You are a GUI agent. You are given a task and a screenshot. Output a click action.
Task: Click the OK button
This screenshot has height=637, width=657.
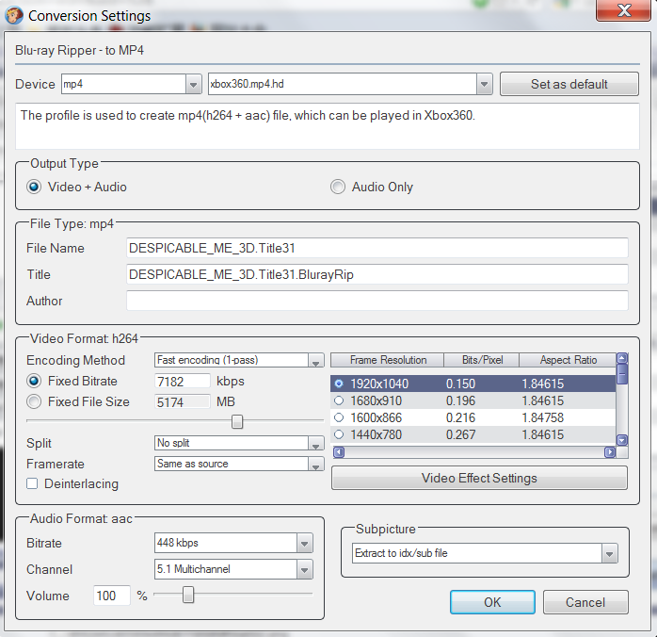click(492, 602)
